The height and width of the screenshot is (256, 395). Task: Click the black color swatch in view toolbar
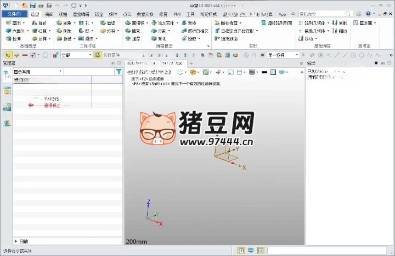(264, 72)
